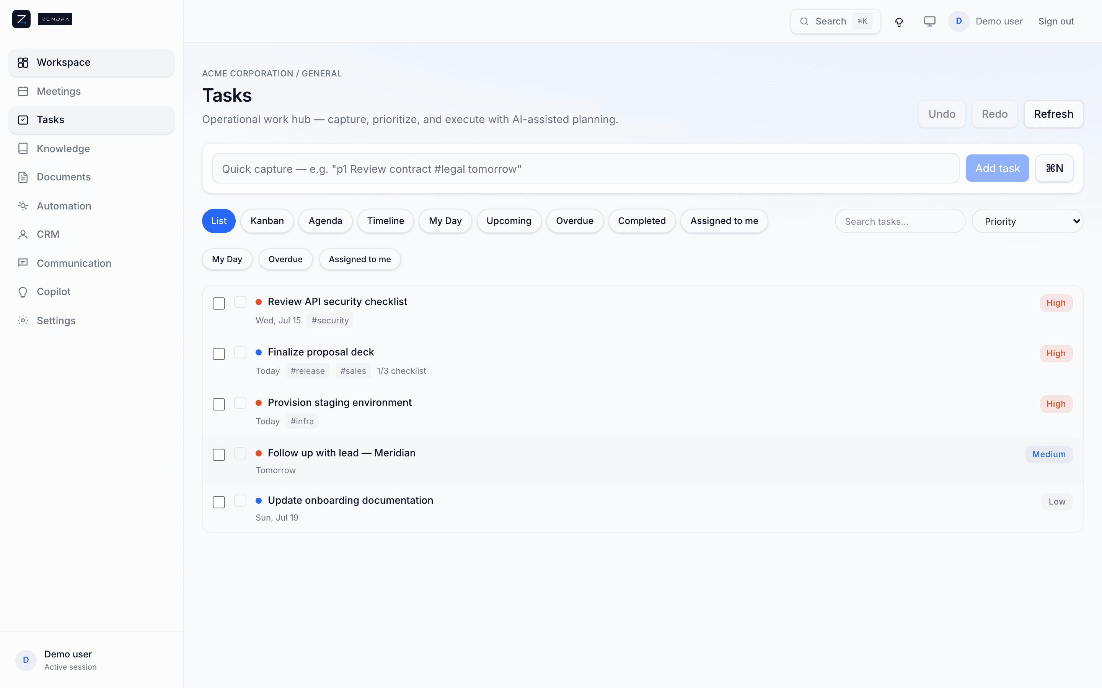Open the Priority sort dropdown
The image size is (1102, 688).
[x=1027, y=221]
